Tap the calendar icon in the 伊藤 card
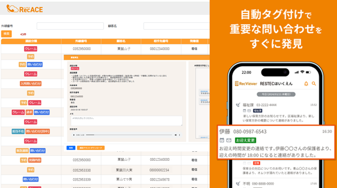Image resolution: width=337 pixels, height=188 pixels. pos(222,140)
